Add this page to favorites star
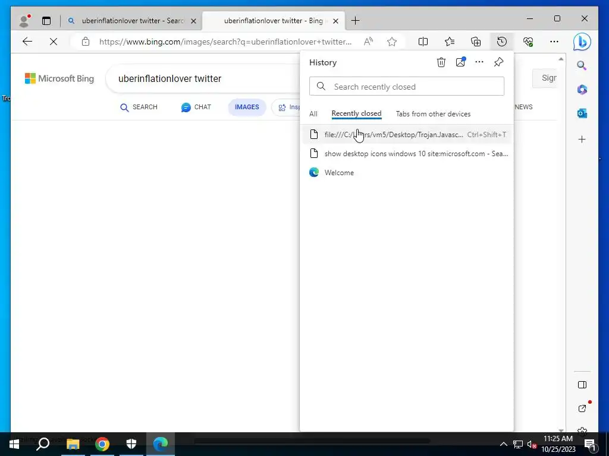The image size is (609, 456). coord(392,42)
